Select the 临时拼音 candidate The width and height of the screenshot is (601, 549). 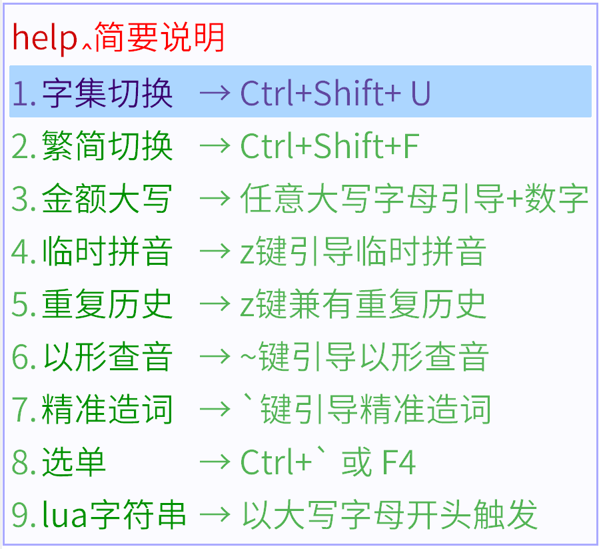(107, 251)
